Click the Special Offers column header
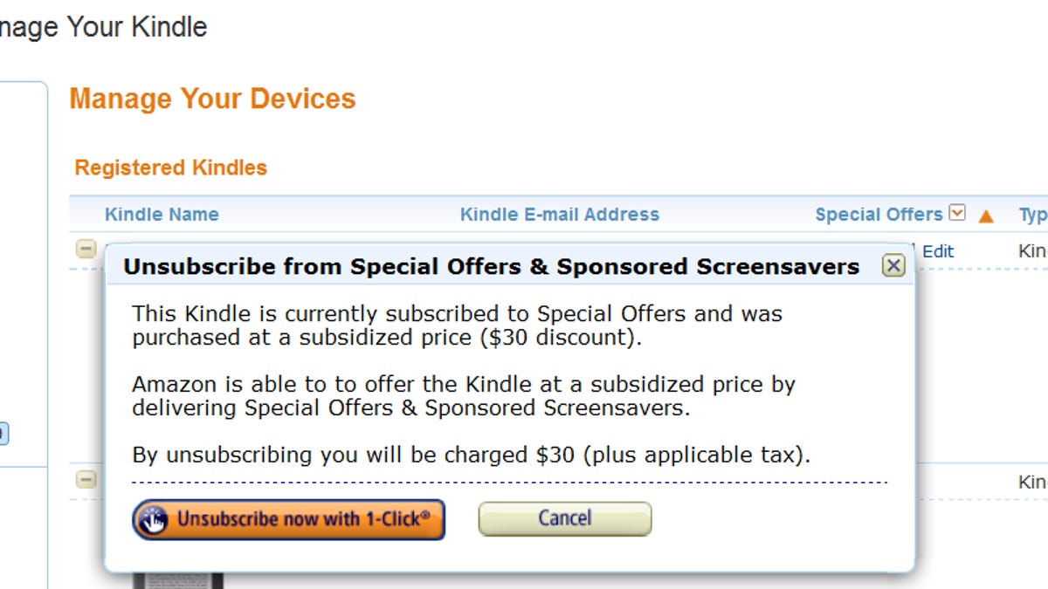The width and height of the screenshot is (1048, 589). tap(878, 215)
